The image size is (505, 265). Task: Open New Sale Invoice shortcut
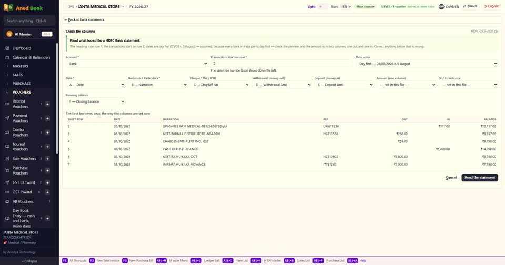(x=104, y=260)
